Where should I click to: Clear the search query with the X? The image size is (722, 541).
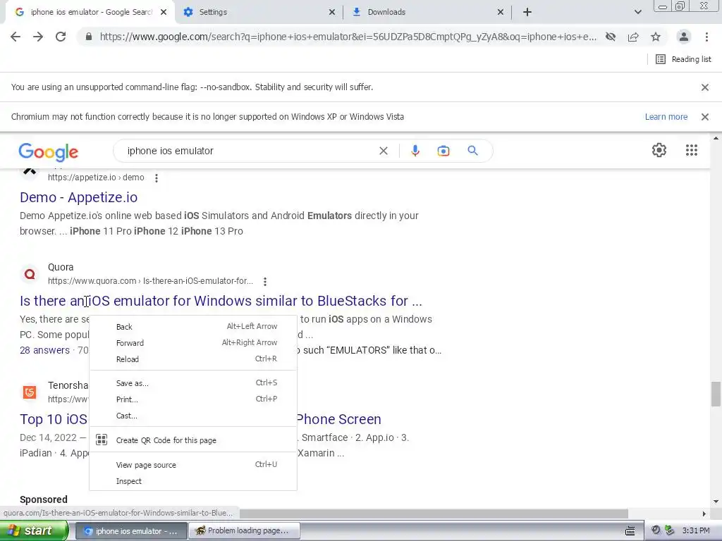pyautogui.click(x=384, y=151)
